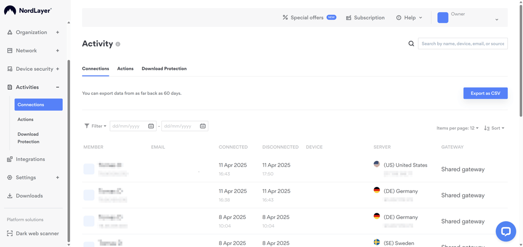This screenshot has width=523, height=247.
Task: Click the SERVER column header
Action: (382, 147)
